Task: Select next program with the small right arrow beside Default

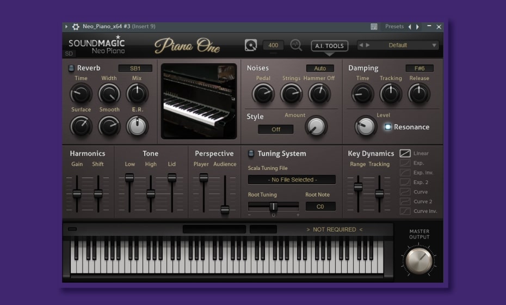Action: click(x=368, y=45)
